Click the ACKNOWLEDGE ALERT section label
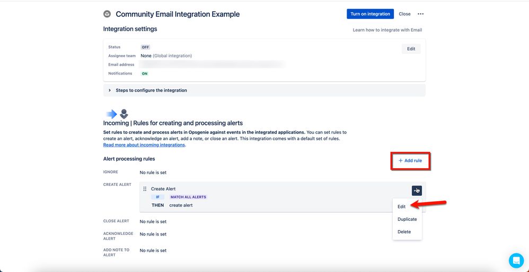Screen dimensions: 529x272 tap(118, 236)
